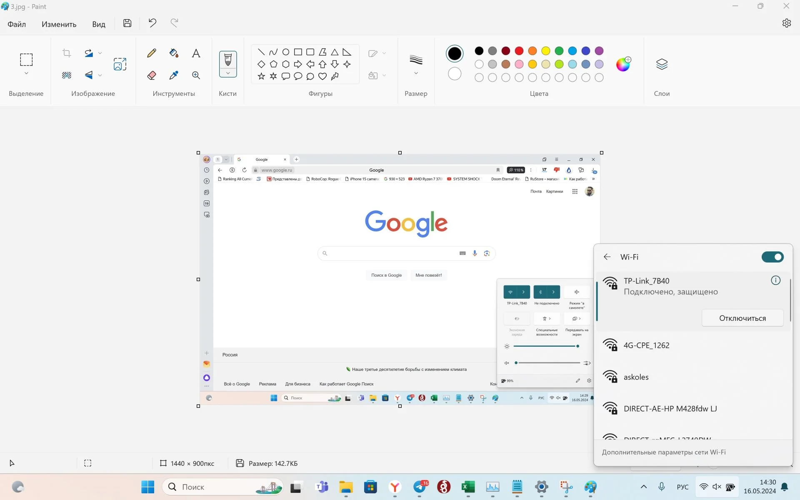Select the Magnifier zoom tool
Screen dimensions: 800x500
[196, 75]
